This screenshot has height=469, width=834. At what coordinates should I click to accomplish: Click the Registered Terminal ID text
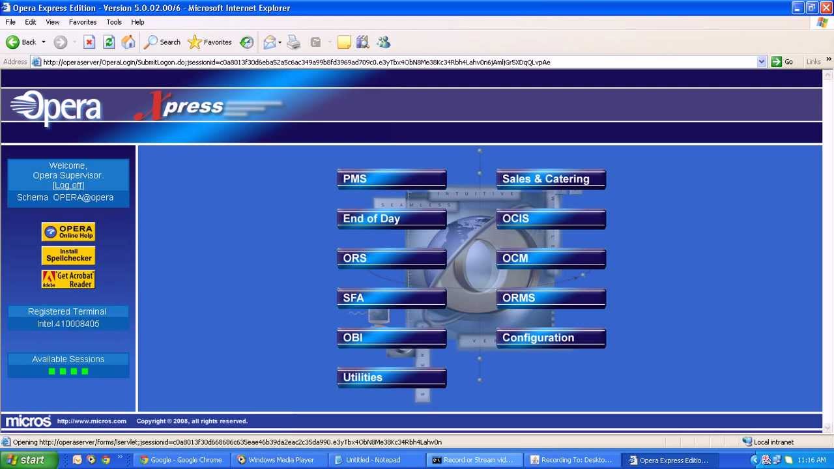pyautogui.click(x=68, y=324)
